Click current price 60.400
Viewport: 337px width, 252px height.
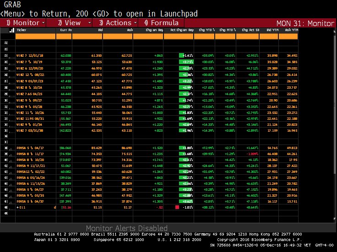tap(66, 75)
